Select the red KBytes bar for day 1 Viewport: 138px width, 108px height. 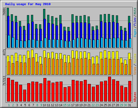[x=9, y=90]
